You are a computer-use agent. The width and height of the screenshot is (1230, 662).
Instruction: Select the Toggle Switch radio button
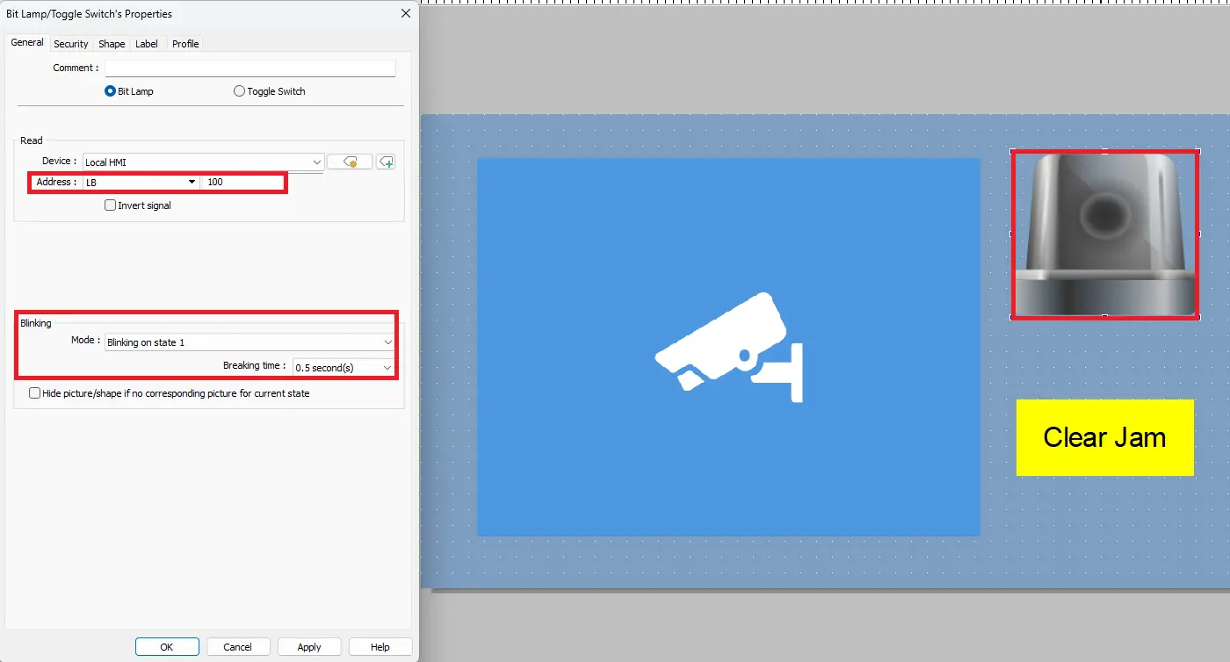coord(239,91)
